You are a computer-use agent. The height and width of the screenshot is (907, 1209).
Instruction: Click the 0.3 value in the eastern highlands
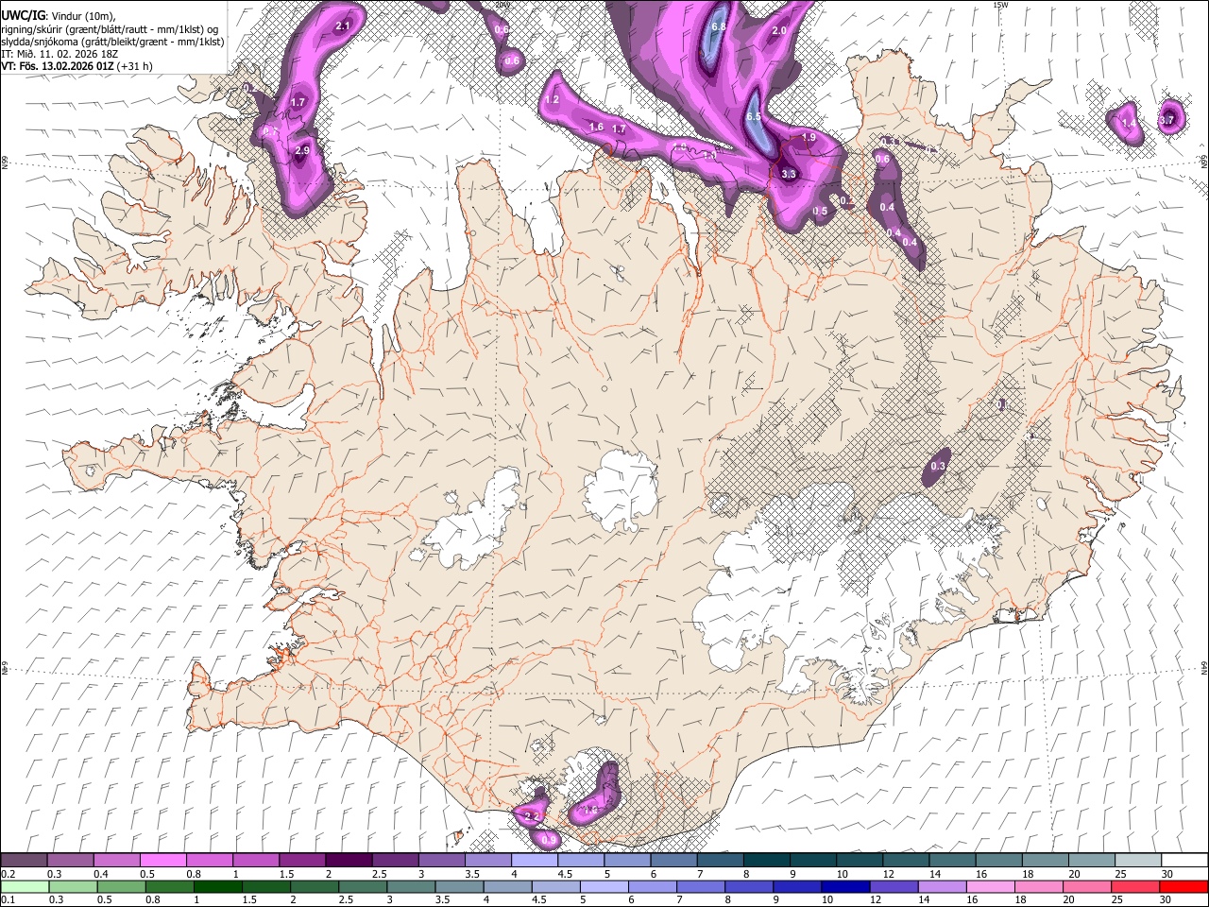(938, 467)
